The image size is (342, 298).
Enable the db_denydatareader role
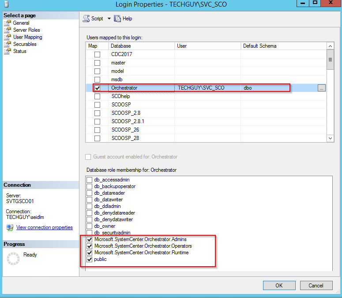pos(90,213)
